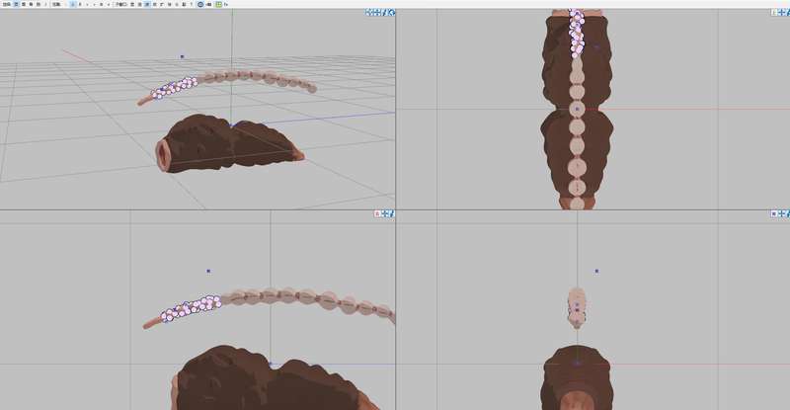This screenshot has height=410, width=790.
Task: Click the side view viewport's corner icon
Action: [x=385, y=213]
